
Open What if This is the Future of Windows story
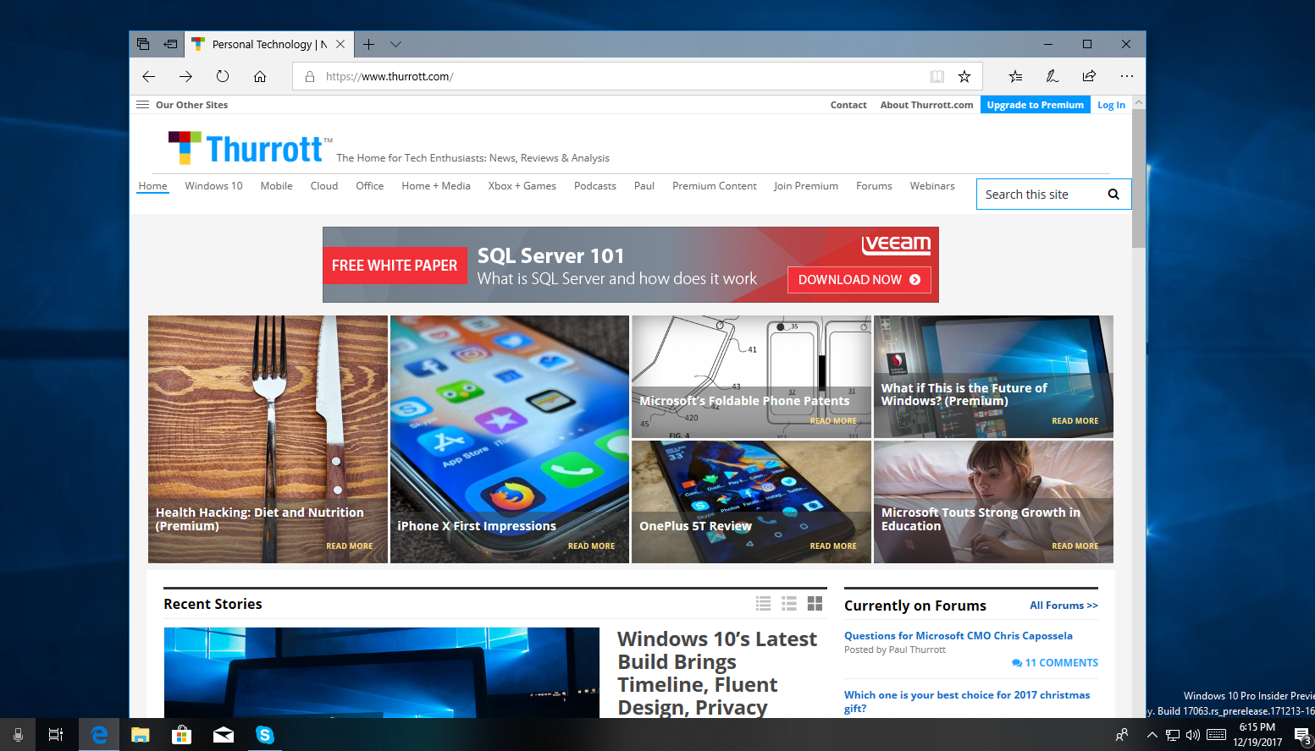point(993,376)
